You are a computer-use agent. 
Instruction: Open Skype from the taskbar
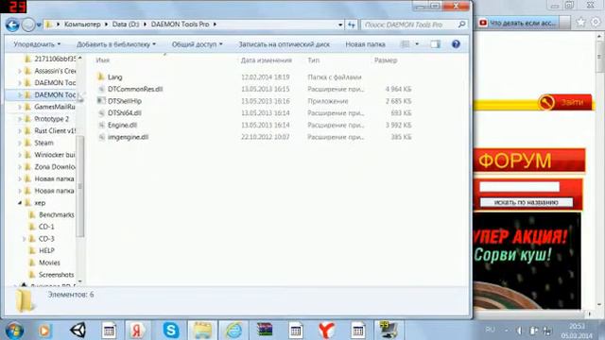tap(170, 331)
